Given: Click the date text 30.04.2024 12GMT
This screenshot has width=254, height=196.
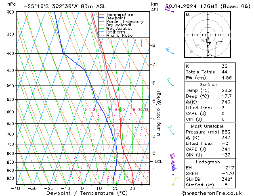Looking at the screenshot, I should [192, 6].
